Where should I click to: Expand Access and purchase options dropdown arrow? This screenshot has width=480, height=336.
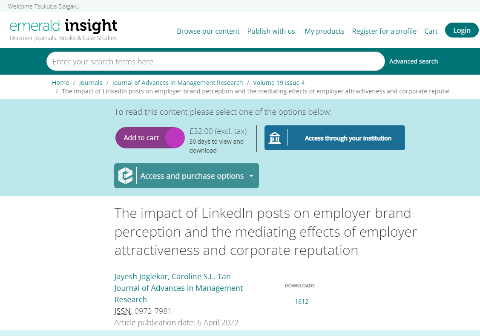coord(251,176)
